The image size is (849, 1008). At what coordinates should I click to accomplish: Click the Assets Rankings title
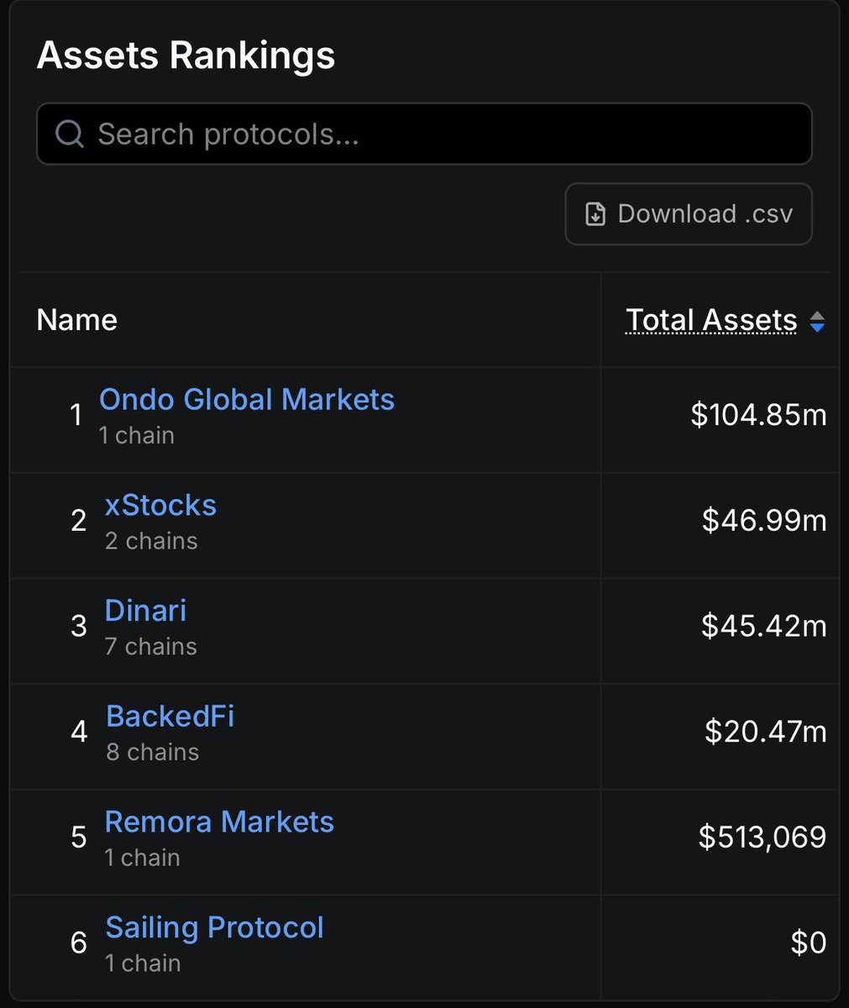[x=186, y=55]
